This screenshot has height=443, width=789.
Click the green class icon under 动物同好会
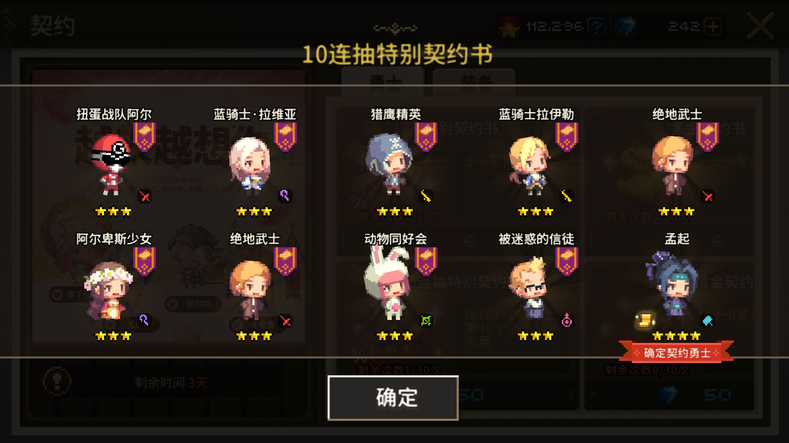click(426, 321)
